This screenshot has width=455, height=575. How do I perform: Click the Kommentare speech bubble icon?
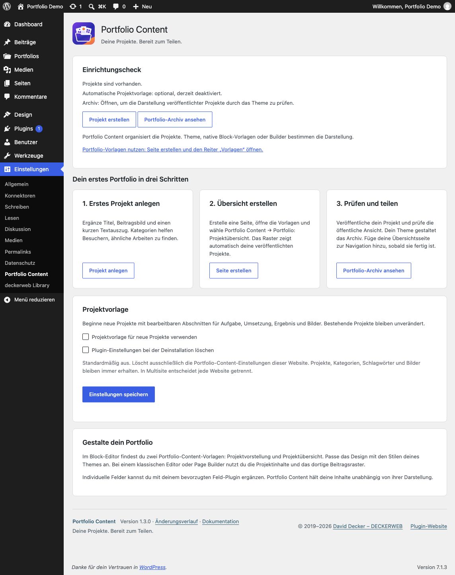coord(7,97)
